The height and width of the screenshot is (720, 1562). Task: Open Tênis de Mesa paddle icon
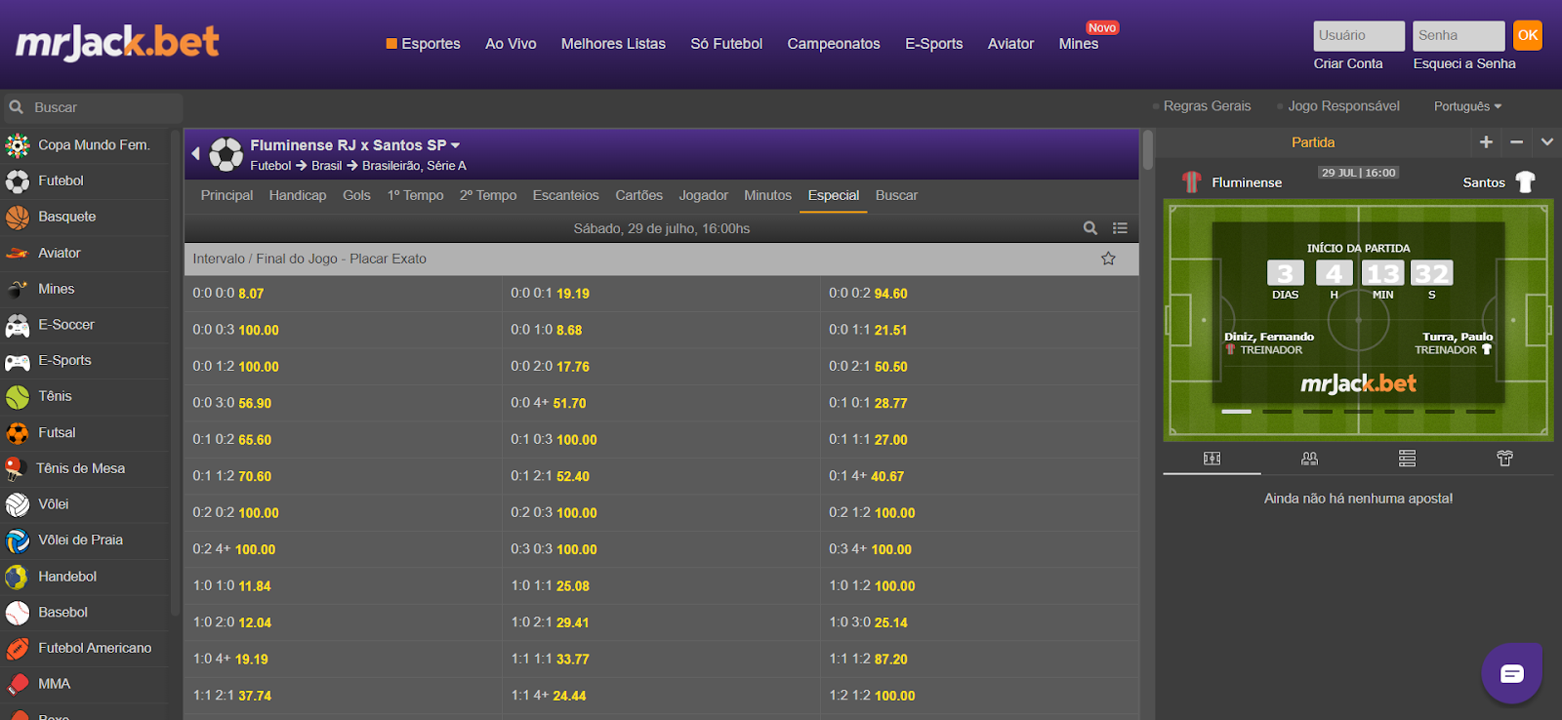click(x=15, y=469)
